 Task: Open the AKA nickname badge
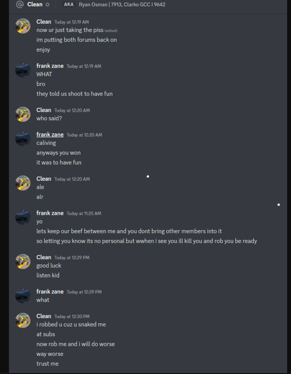coord(69,4)
